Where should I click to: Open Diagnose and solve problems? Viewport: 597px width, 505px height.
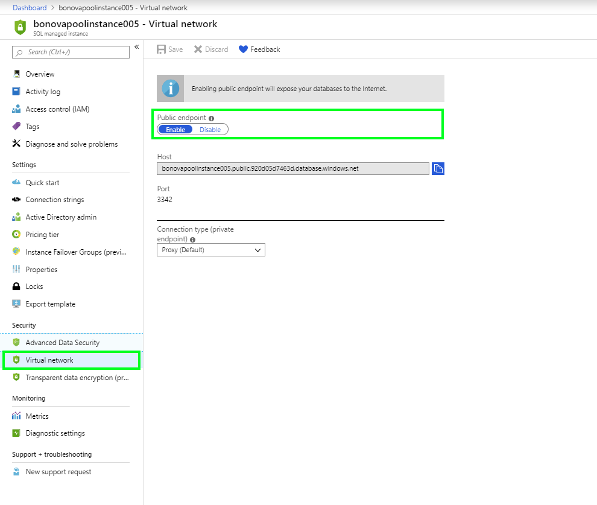point(72,144)
